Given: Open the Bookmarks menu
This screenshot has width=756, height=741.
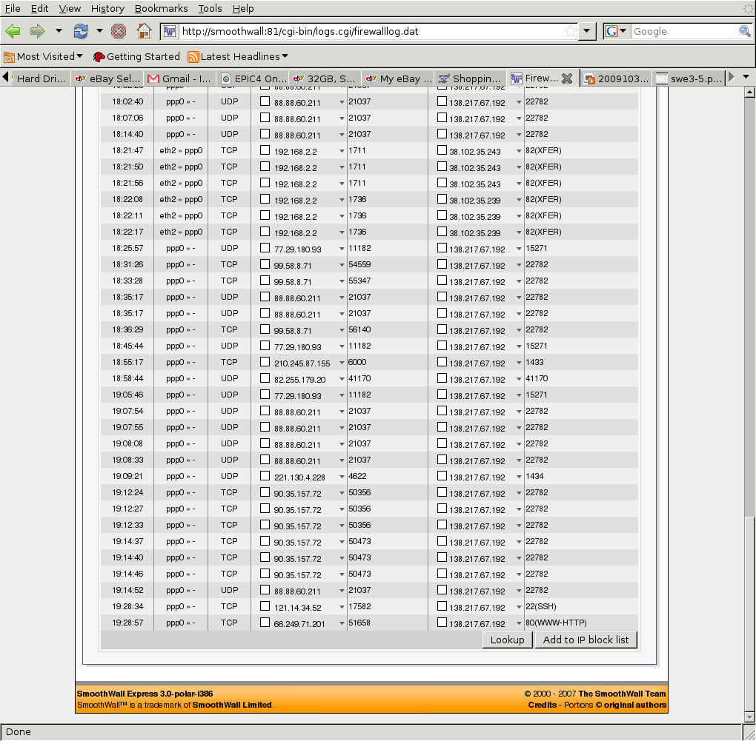Looking at the screenshot, I should [x=162, y=8].
